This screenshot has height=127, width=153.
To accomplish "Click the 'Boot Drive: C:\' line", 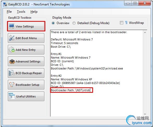I will pos(61,47).
